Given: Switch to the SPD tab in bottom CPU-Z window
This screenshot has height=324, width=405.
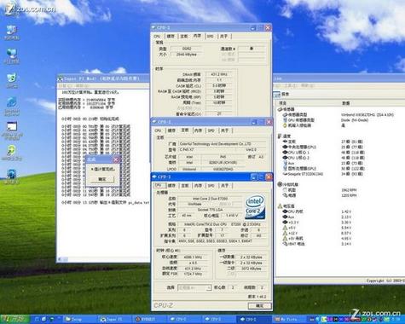Looking at the screenshot, I should tap(211, 186).
